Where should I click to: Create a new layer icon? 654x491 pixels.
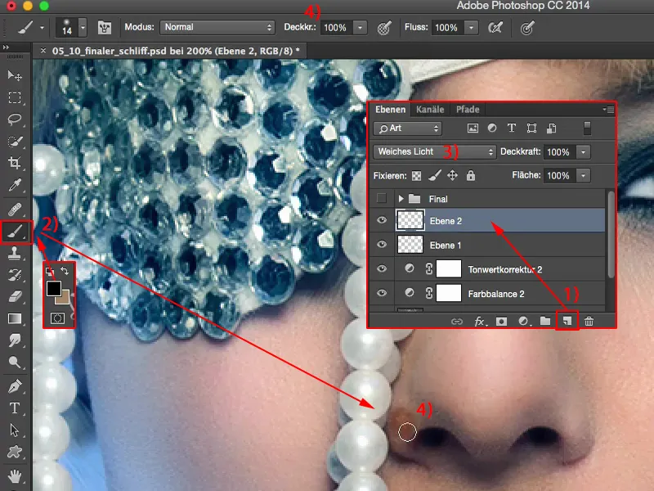point(567,321)
